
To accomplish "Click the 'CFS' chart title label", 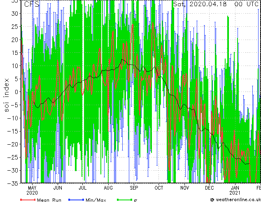I will [32, 4].
